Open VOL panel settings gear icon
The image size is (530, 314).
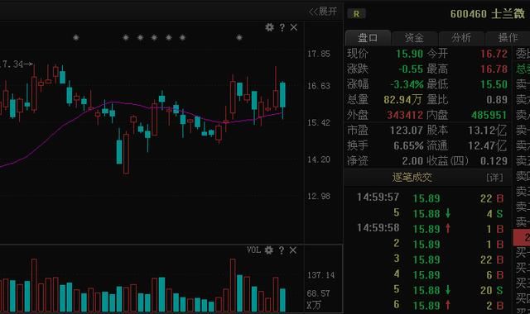tap(268, 250)
